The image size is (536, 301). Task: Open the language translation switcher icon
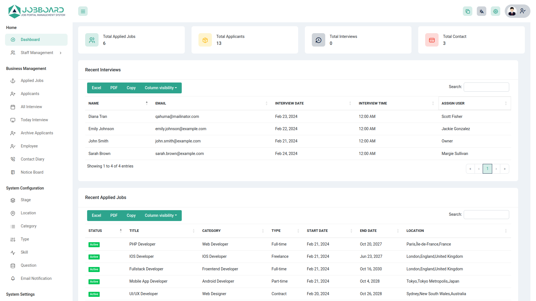click(x=482, y=11)
